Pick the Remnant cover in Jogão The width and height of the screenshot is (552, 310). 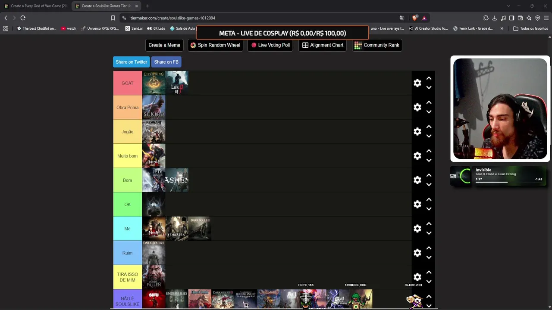point(154,132)
